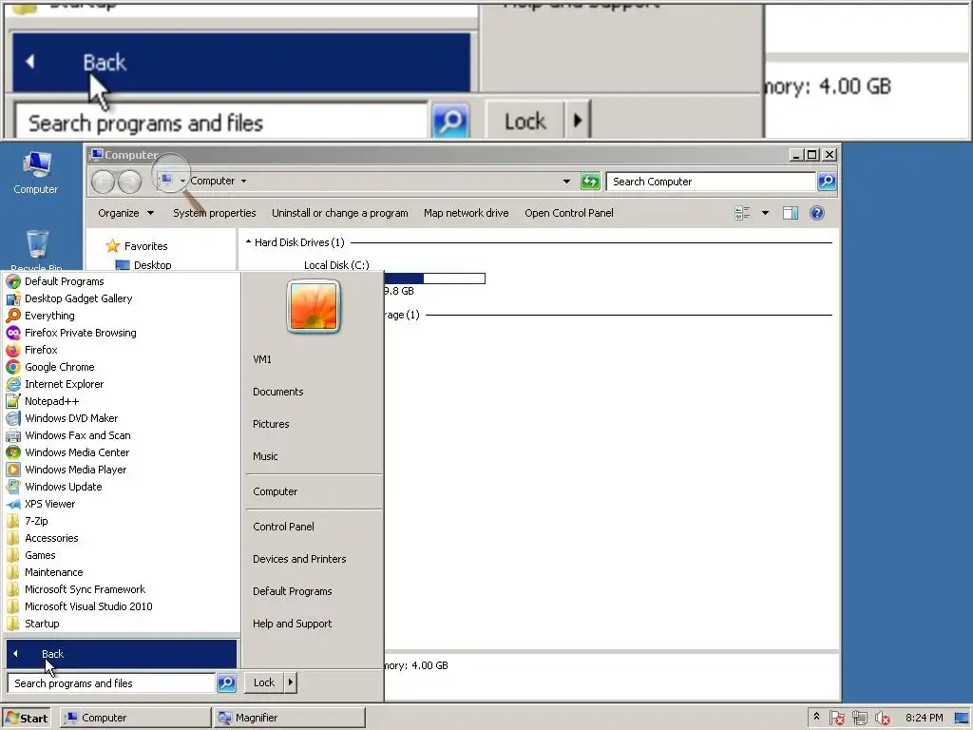
Task: Click System properties toolbar button
Action: pyautogui.click(x=214, y=213)
